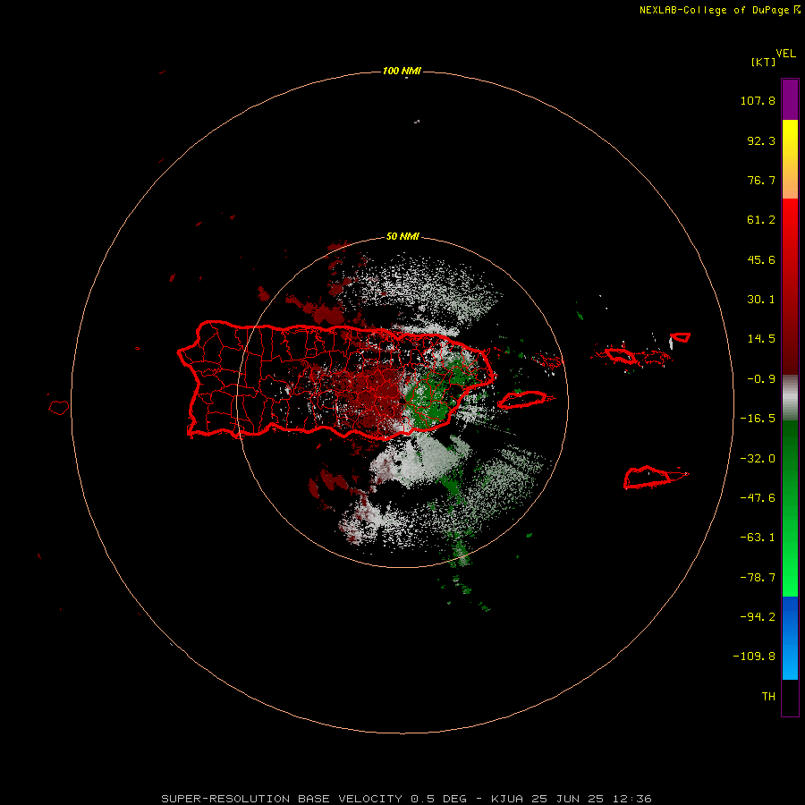Click the blue segment of color bar
805x805 pixels.
point(790,638)
